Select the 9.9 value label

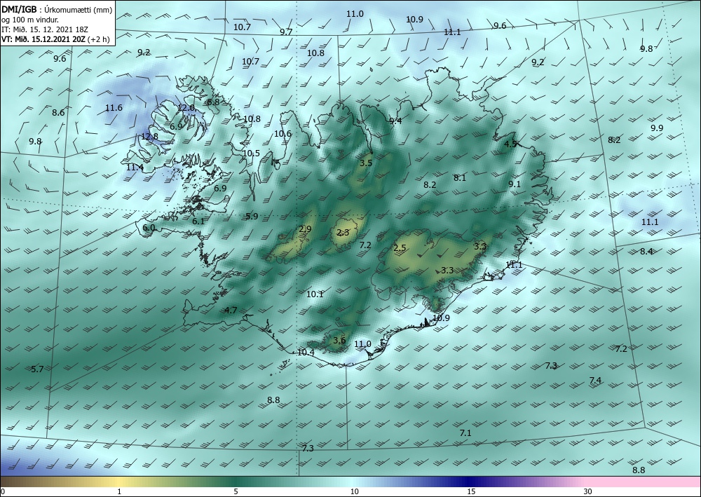pos(657,128)
